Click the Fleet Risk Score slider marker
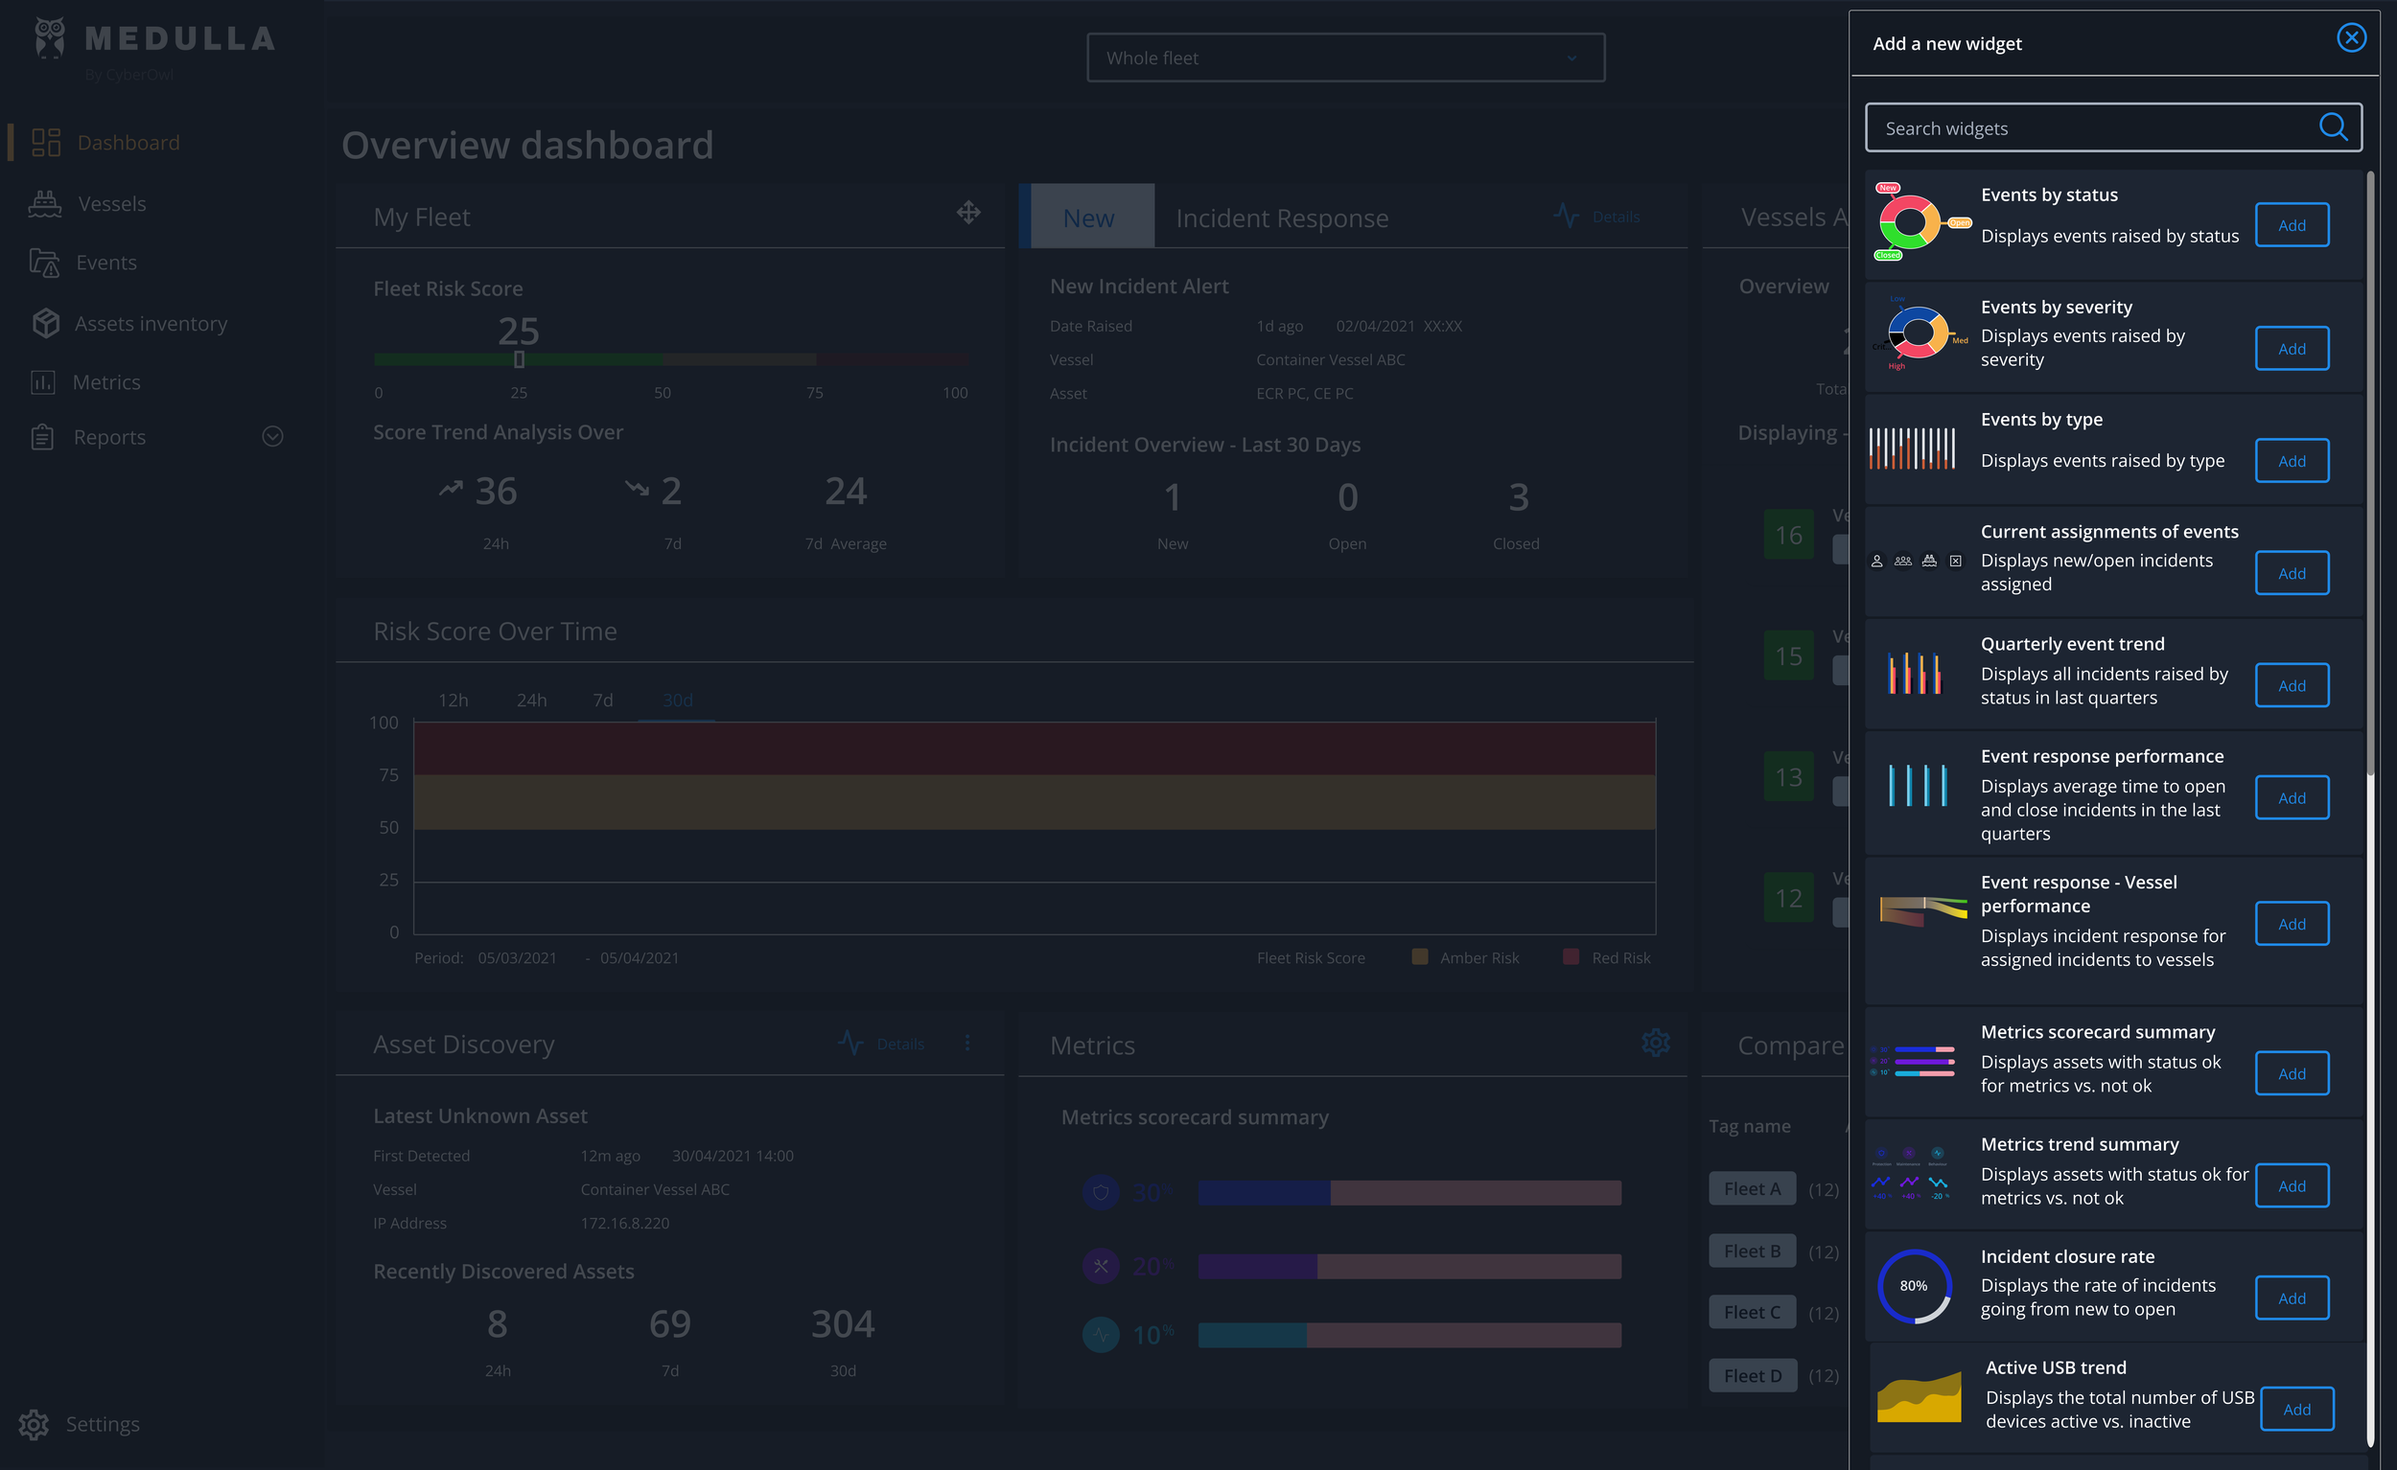 pos(520,360)
